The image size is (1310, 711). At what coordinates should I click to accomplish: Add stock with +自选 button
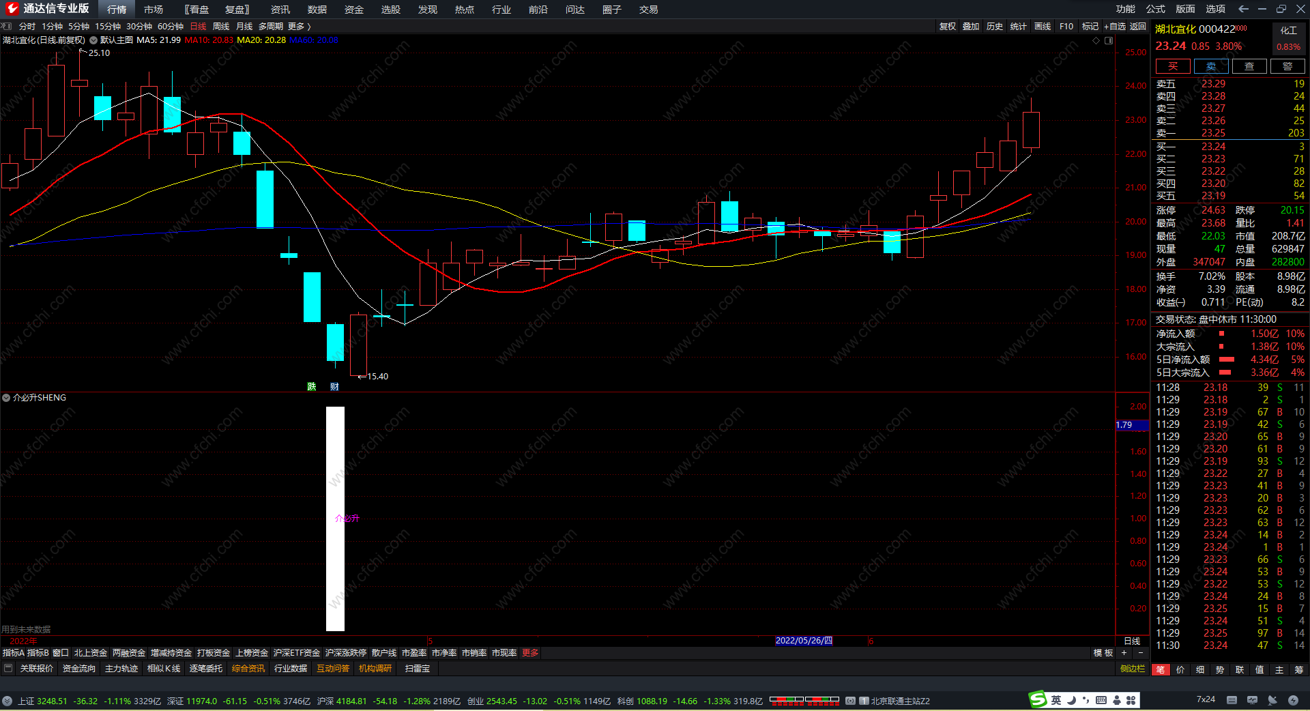pyautogui.click(x=1115, y=26)
